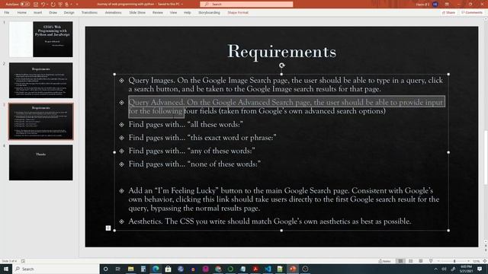
Task: Open Cortana circle icon on taskbar
Action: click(x=105, y=269)
